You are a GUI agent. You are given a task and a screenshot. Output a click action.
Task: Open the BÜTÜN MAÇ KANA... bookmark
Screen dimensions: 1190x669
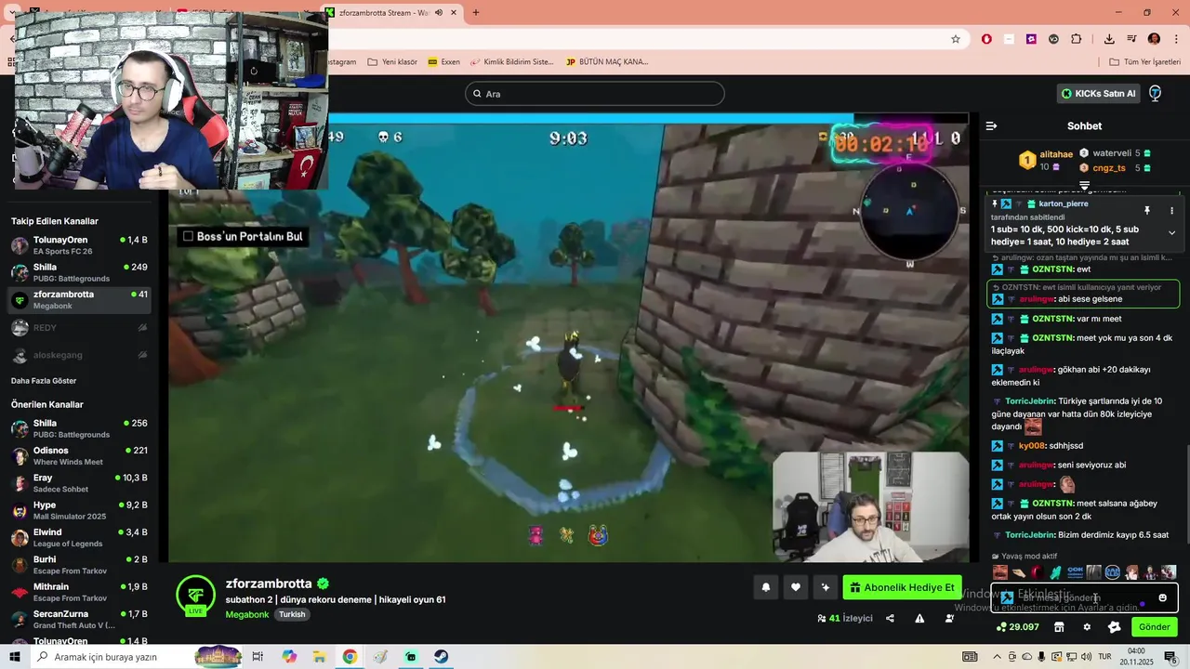point(607,62)
